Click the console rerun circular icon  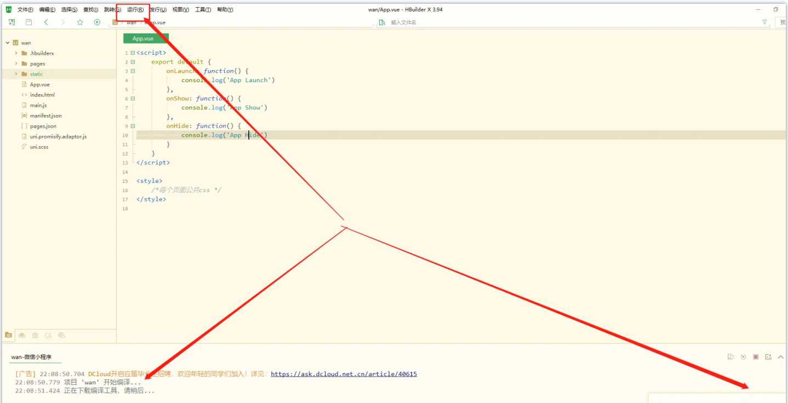[x=743, y=357]
